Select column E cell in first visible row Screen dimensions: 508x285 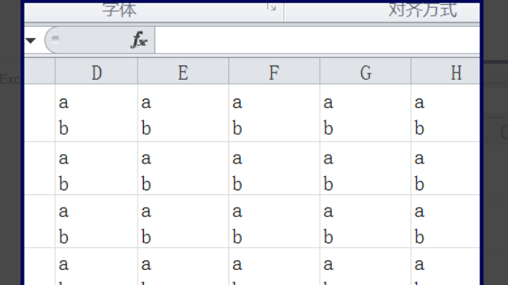[183, 113]
